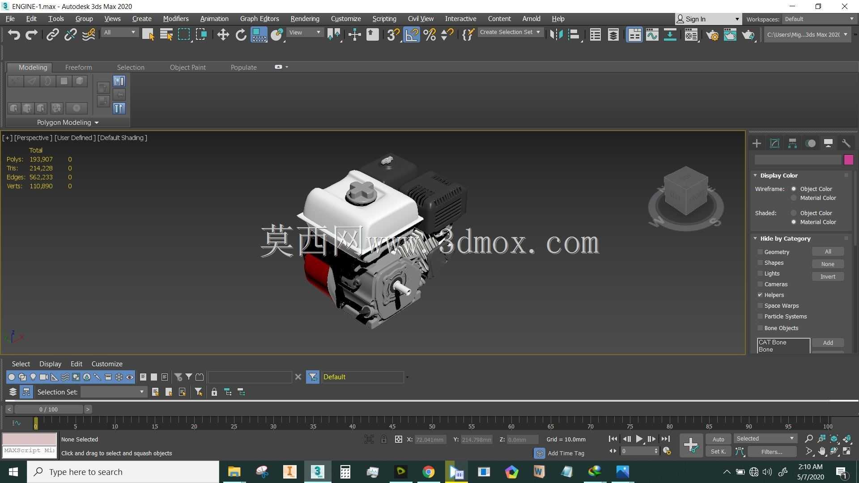Open the Workspaces Default dropdown

tap(819, 19)
